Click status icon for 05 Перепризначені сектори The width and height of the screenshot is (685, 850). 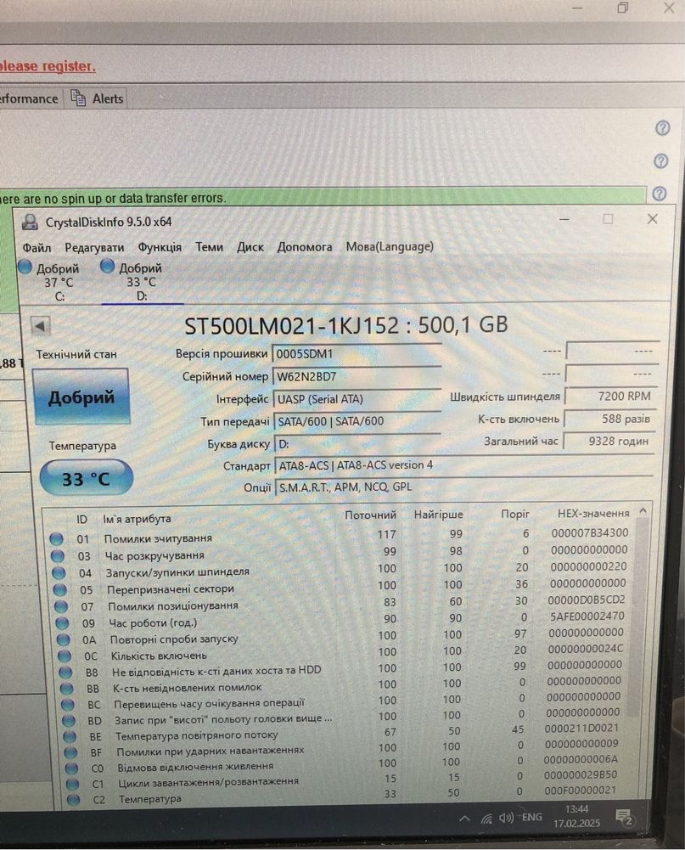(60, 590)
